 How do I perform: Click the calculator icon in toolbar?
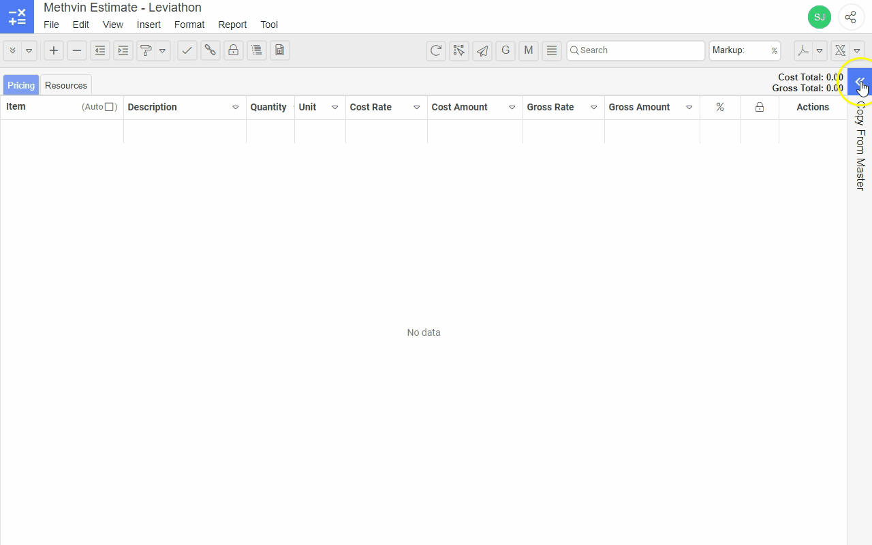pyautogui.click(x=279, y=50)
